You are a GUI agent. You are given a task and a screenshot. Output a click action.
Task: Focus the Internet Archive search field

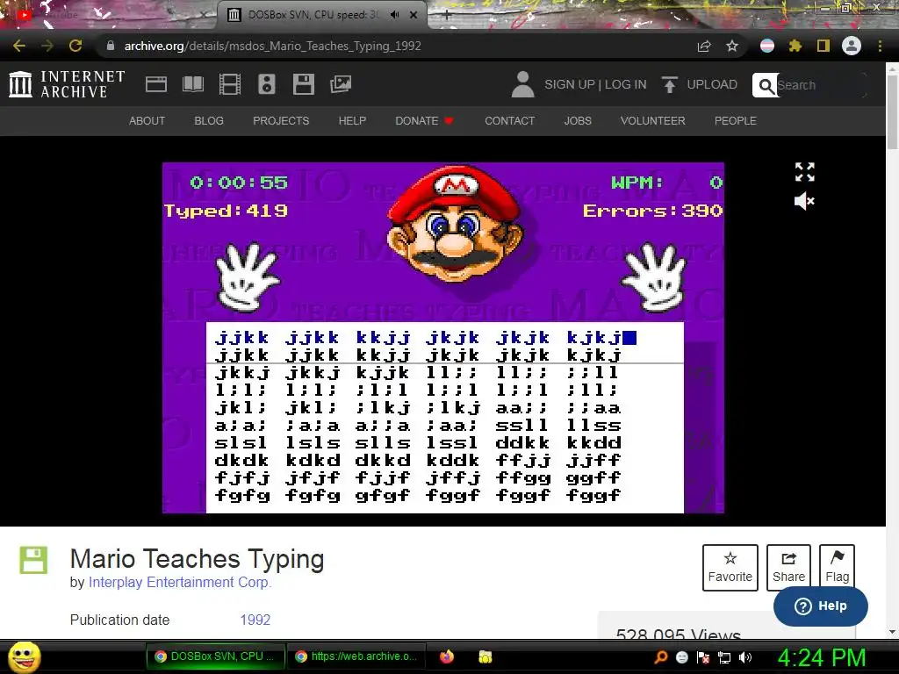coord(821,85)
